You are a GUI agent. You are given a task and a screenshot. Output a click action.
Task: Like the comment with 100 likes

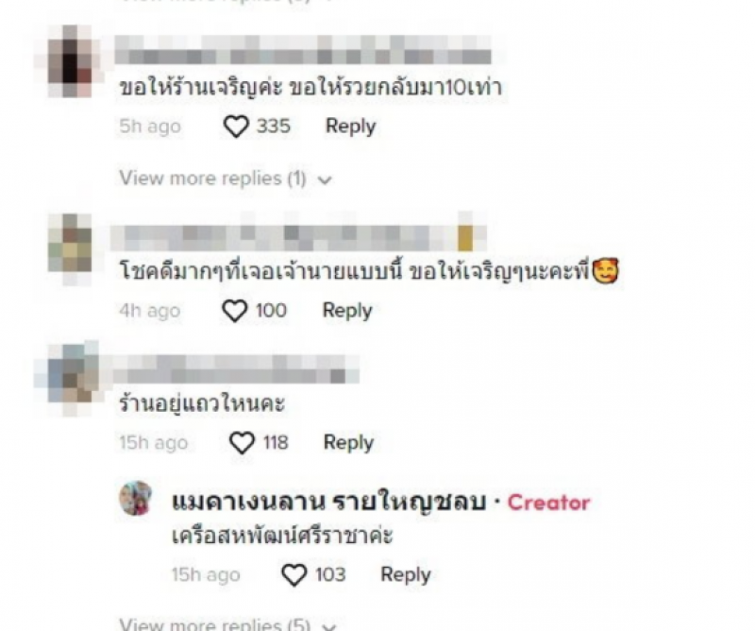tap(234, 311)
